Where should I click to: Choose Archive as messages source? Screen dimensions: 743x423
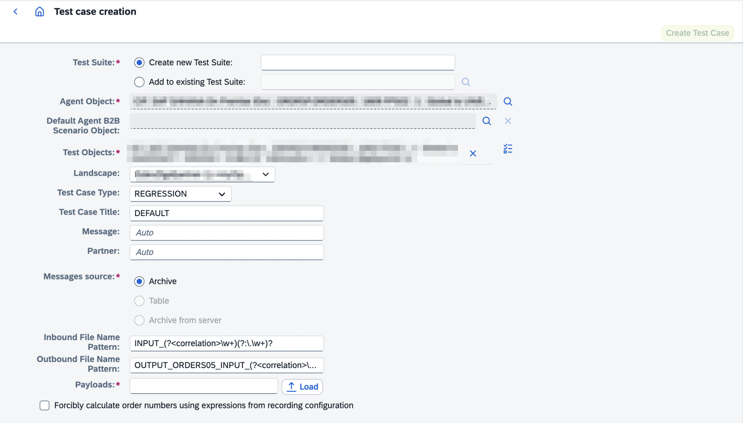[x=139, y=281]
